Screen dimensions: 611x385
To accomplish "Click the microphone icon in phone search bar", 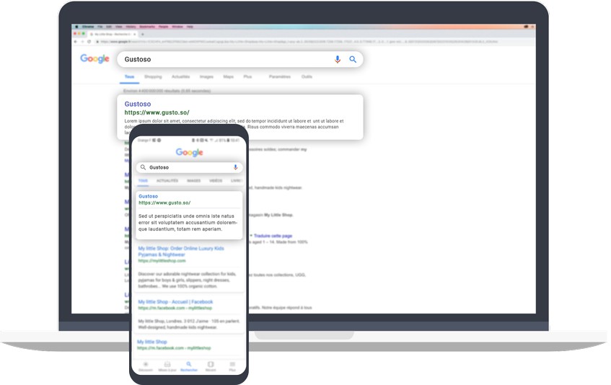I will pyautogui.click(x=235, y=167).
